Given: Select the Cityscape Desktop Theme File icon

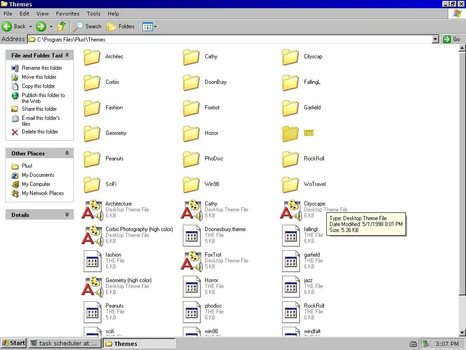Looking at the screenshot, I should (x=291, y=210).
